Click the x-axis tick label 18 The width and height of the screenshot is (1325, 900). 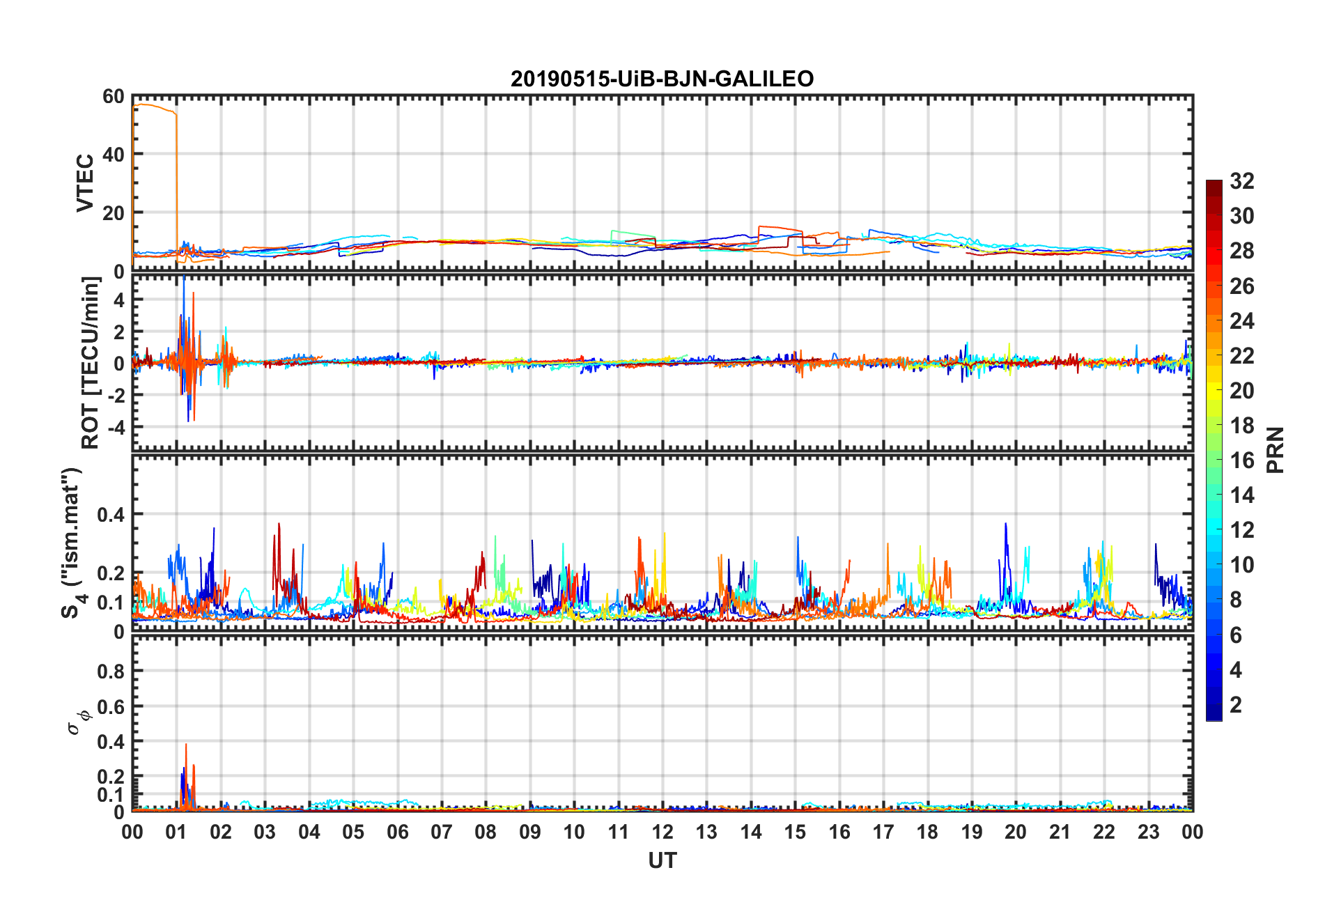(927, 832)
